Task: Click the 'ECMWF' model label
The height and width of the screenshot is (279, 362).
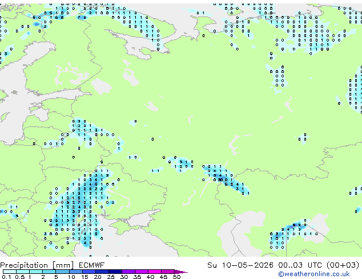Action: click(x=92, y=265)
